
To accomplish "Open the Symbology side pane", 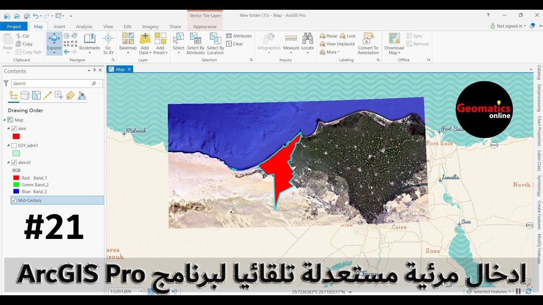I will [x=539, y=185].
